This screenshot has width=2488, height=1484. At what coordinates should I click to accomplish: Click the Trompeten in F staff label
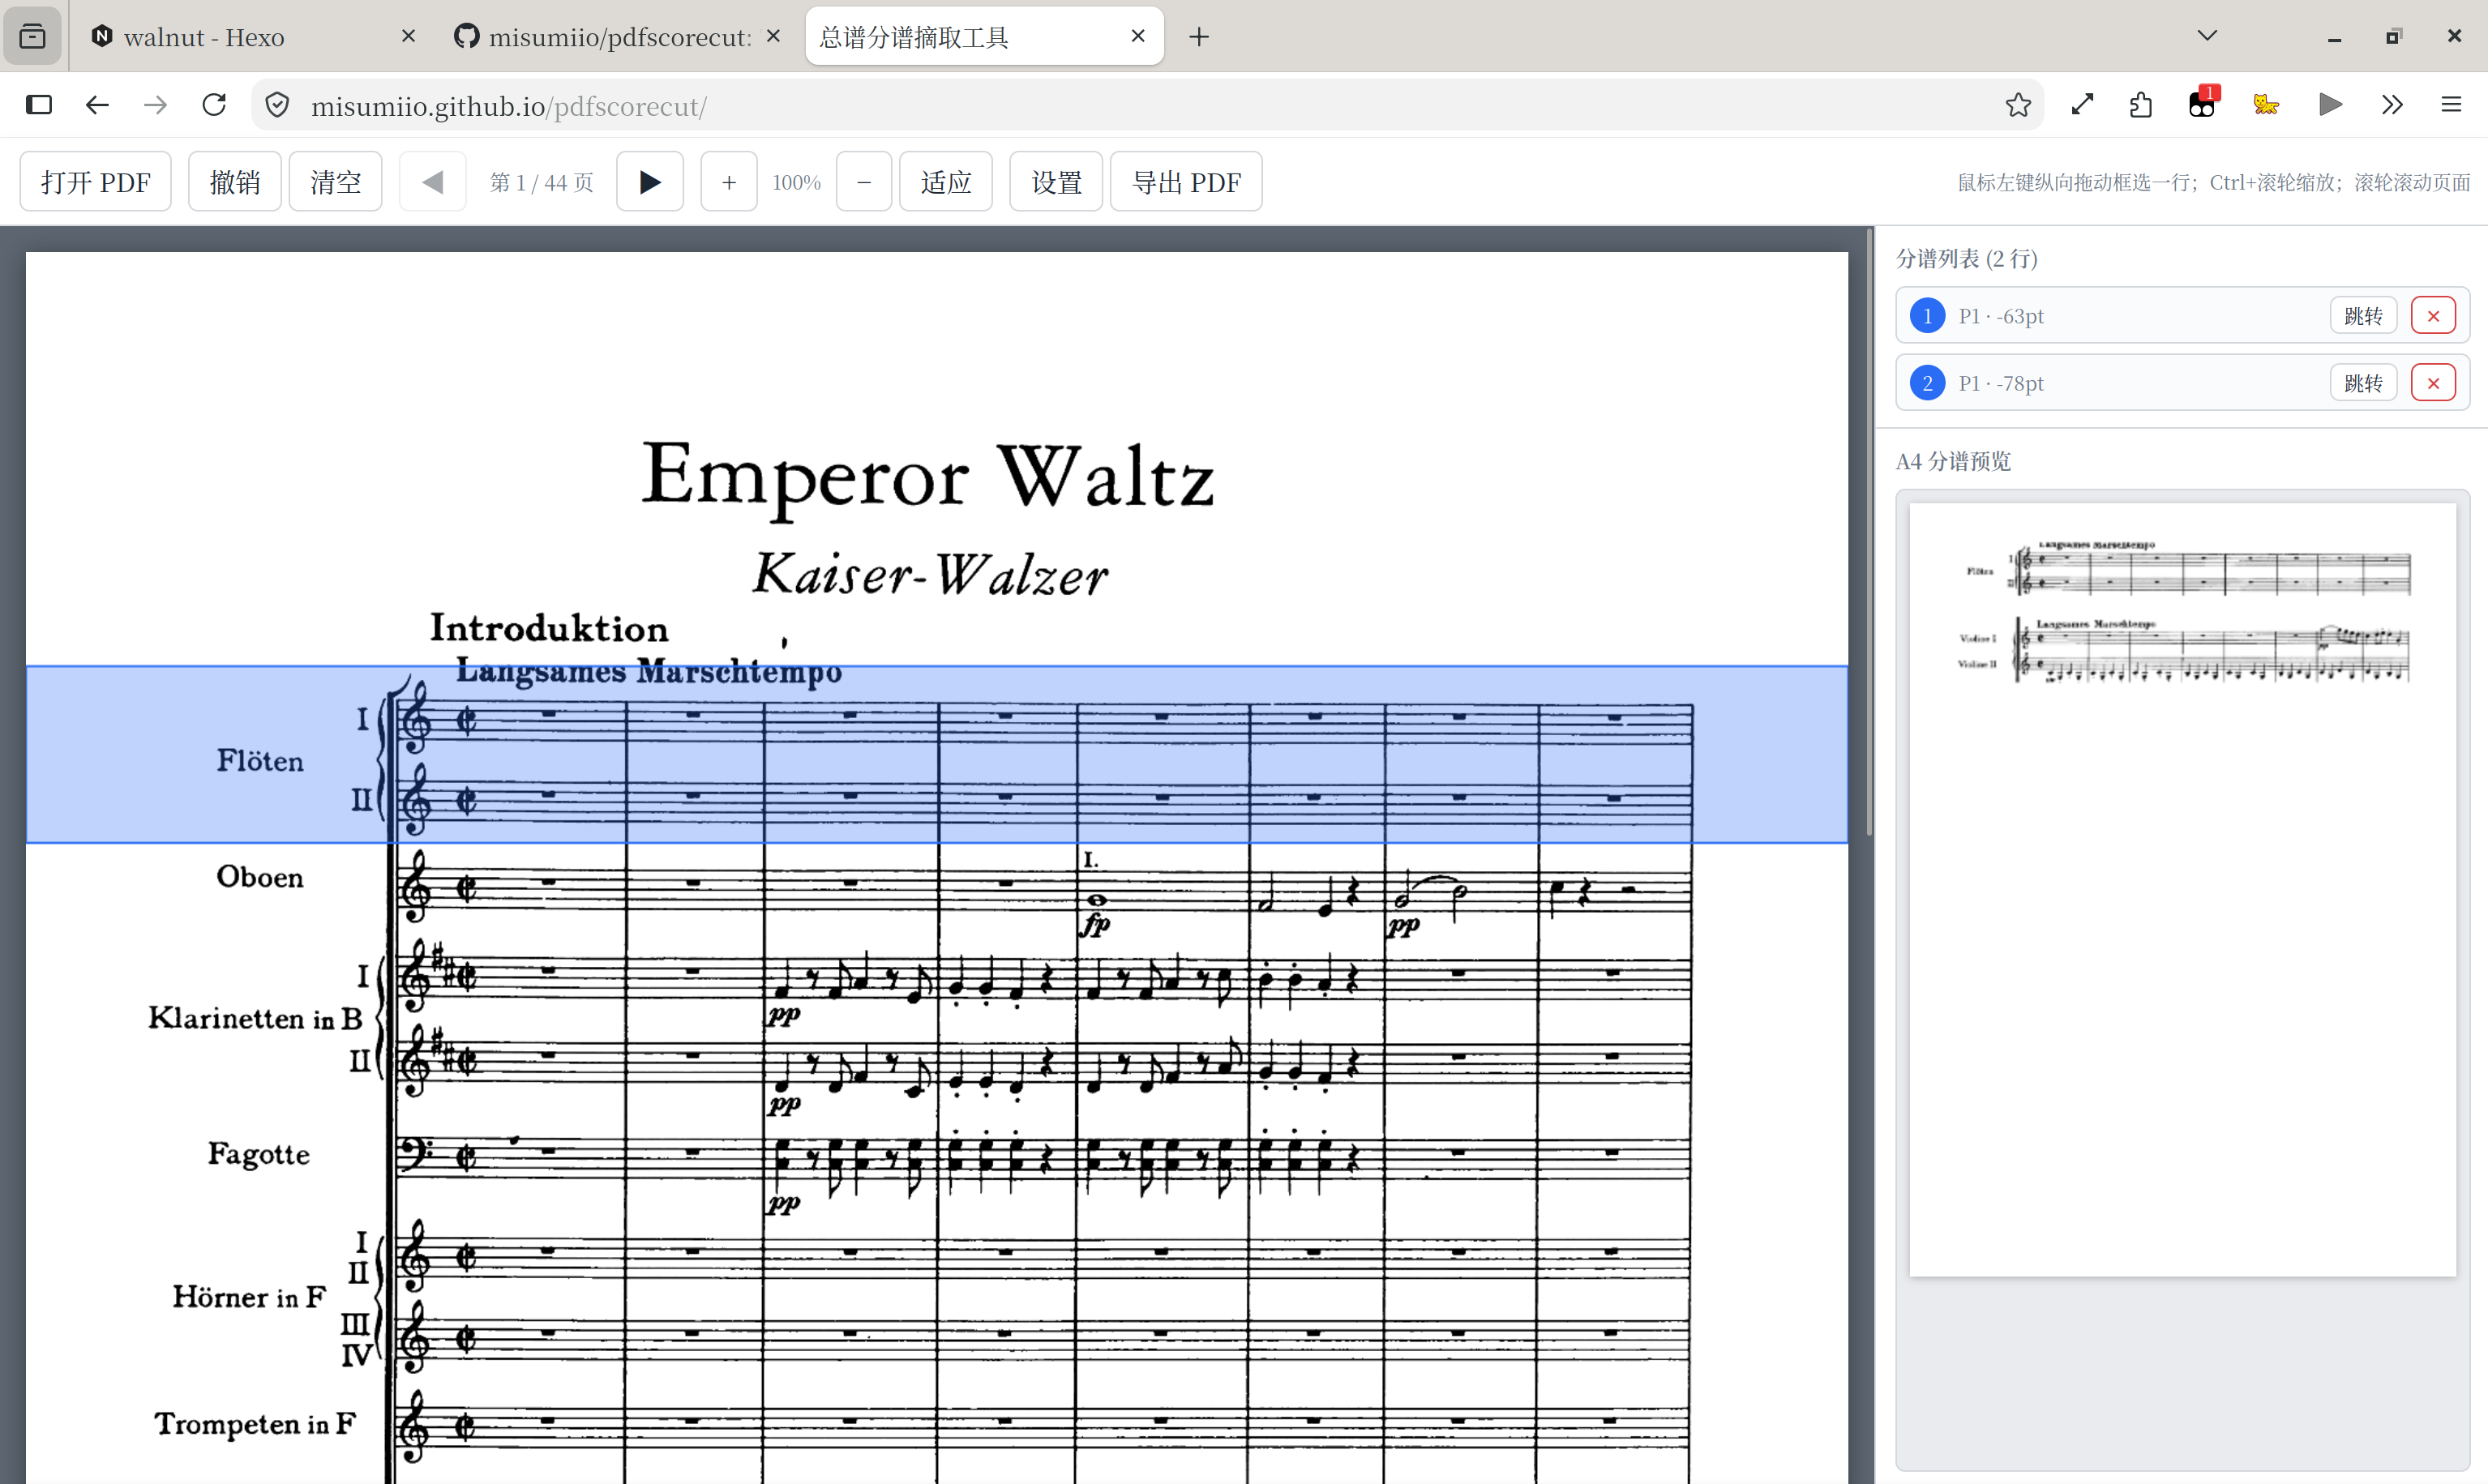pos(255,1424)
